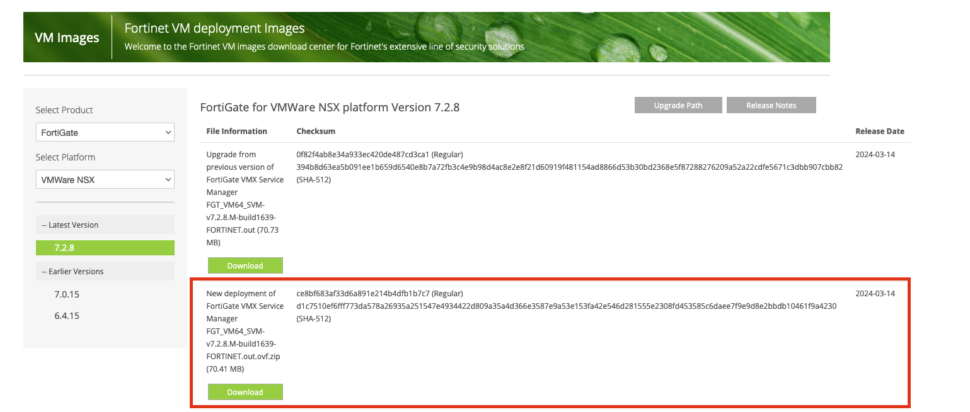Click the SHA-512 hash starting with d1c7510ef6fff
The image size is (970, 412).
pyautogui.click(x=566, y=306)
